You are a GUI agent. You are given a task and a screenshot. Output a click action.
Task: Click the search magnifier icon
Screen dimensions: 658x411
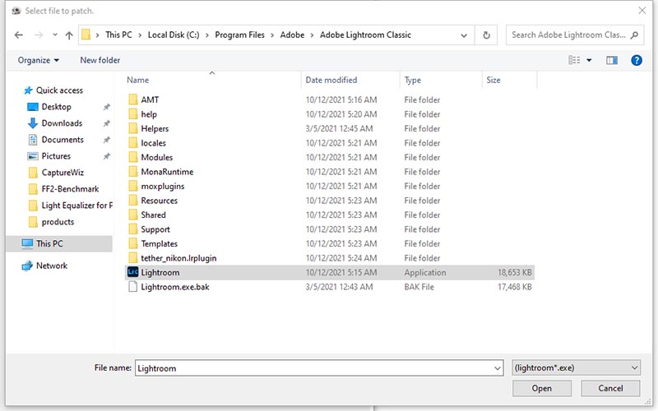coord(634,35)
